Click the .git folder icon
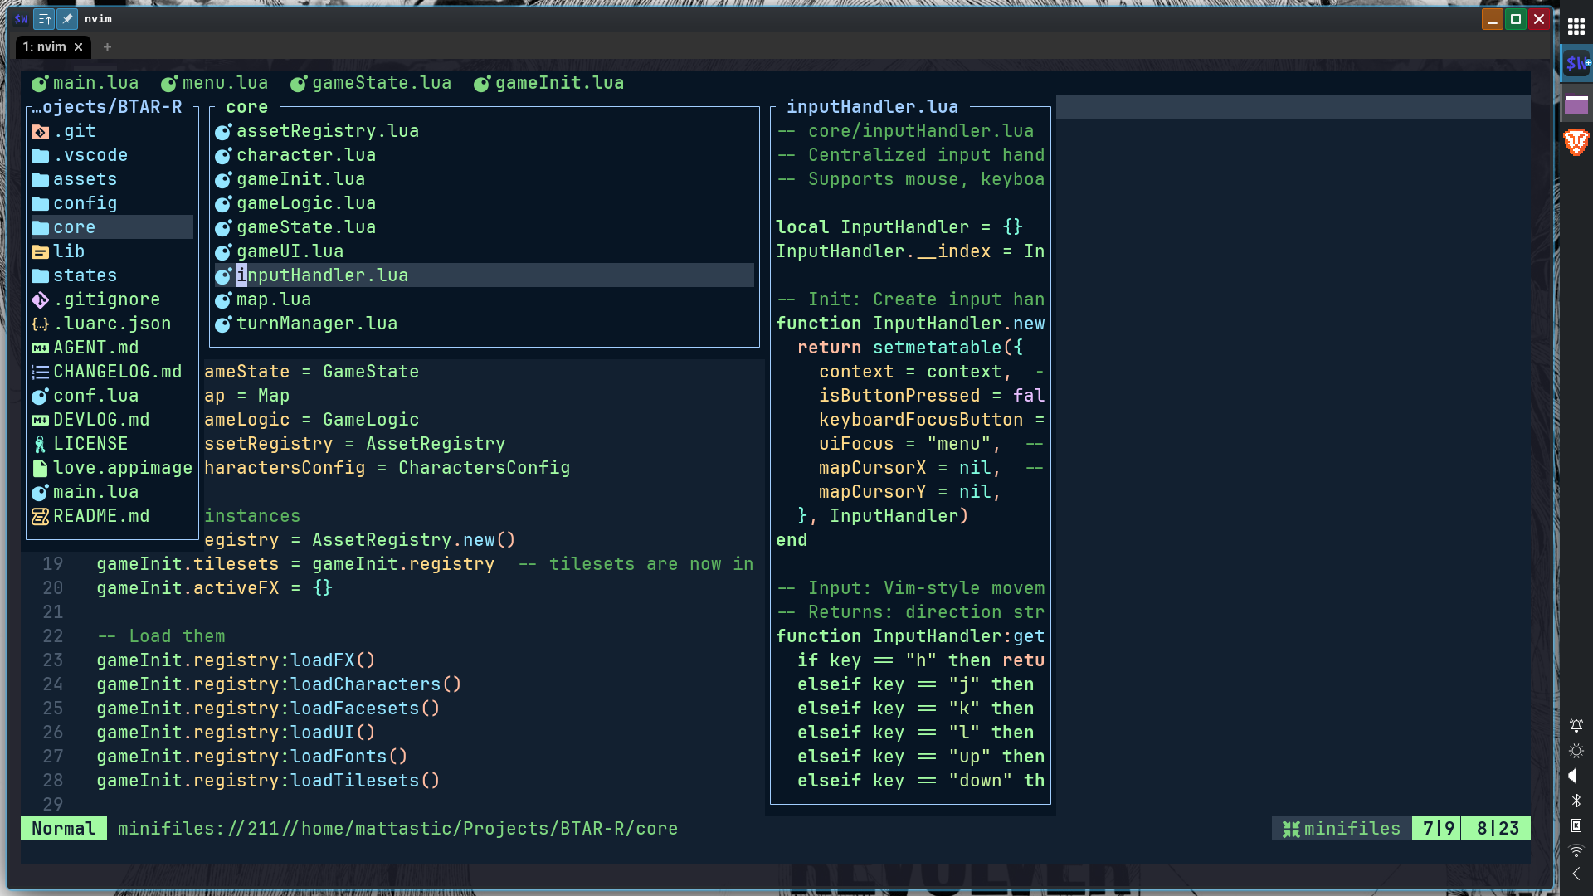Screen dimensions: 1593x896 (40, 132)
